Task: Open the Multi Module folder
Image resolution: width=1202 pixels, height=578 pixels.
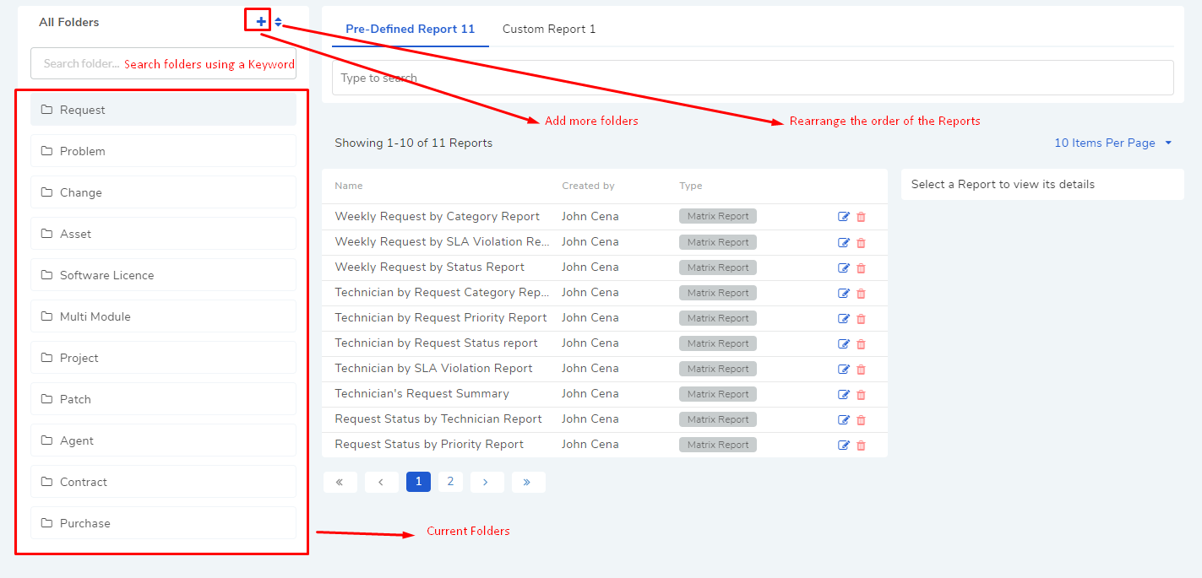Action: pos(163,316)
